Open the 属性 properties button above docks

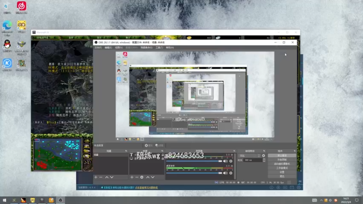tap(148, 146)
